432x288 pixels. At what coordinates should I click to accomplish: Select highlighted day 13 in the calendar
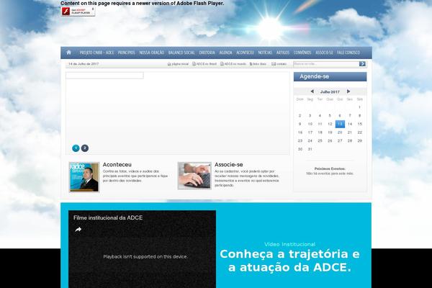(x=340, y=124)
